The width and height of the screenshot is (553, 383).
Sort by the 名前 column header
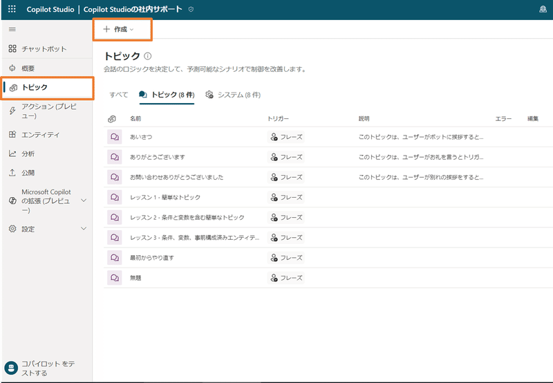(135, 119)
